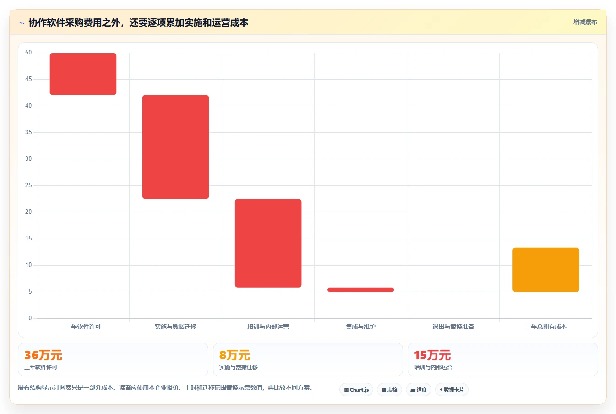Click the red 培训与内部运营 waterfall bar
Screen dimensions: 616x414
pyautogui.click(x=268, y=243)
